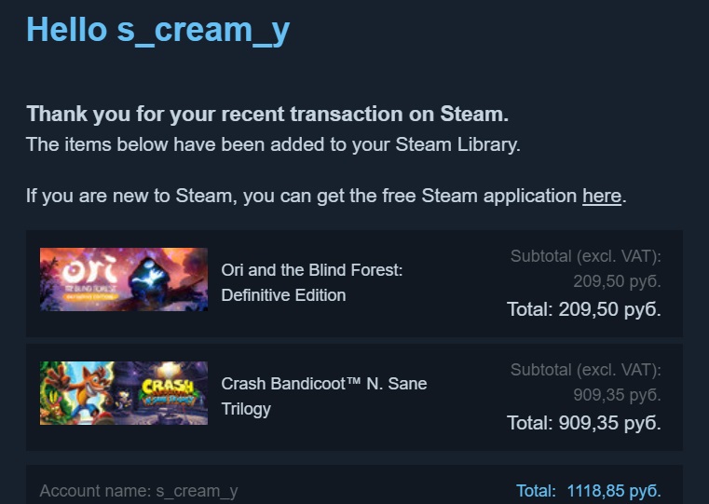
Task: Click the gray 209,50 руб. subtotal amount
Action: pyautogui.click(x=617, y=282)
